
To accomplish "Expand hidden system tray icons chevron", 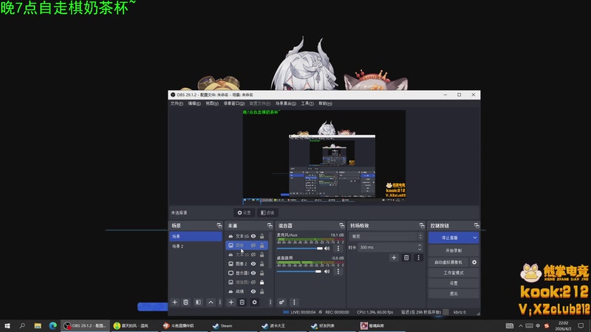I will tap(521, 325).
